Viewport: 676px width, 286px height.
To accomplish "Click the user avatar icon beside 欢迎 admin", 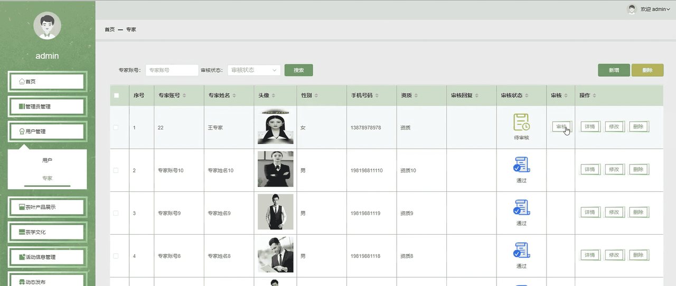I will coord(632,9).
